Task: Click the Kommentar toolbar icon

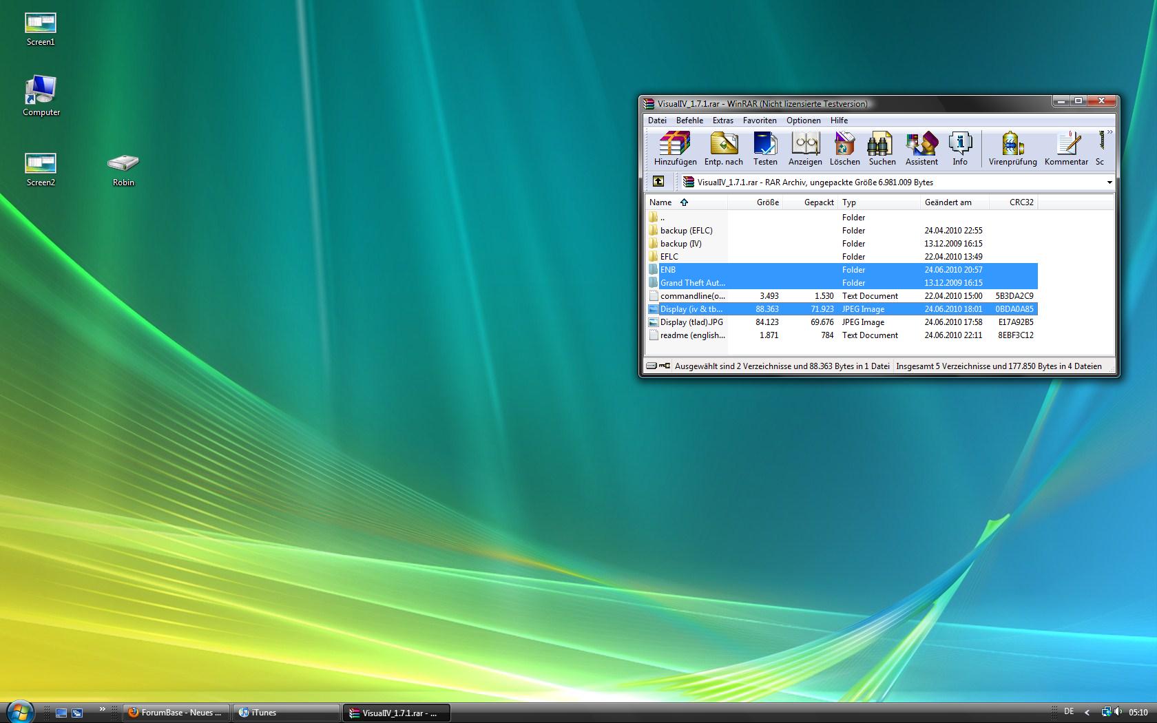Action: pyautogui.click(x=1066, y=149)
